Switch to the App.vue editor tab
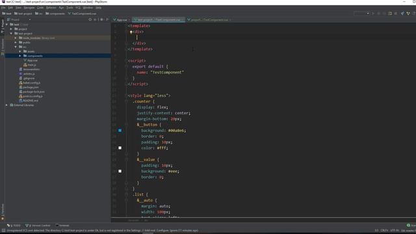This screenshot has width=416, height=234. [122, 19]
